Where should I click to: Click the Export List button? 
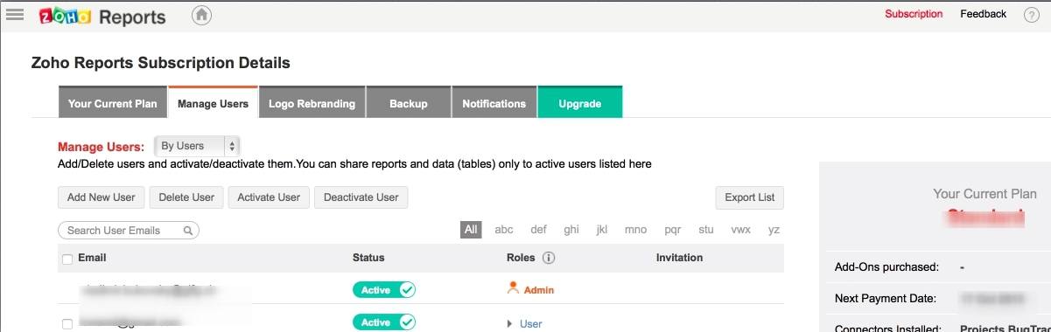click(x=750, y=197)
